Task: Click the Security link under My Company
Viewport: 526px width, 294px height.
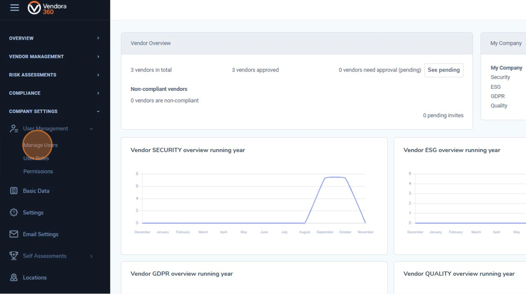Action: [x=500, y=77]
